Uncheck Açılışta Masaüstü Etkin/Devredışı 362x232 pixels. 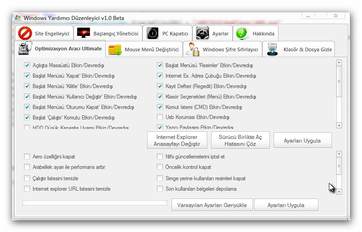[27, 65]
